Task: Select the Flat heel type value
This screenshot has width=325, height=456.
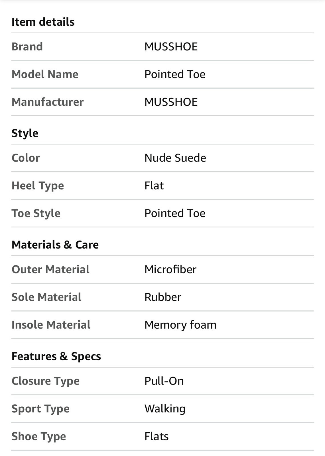Action: (154, 186)
